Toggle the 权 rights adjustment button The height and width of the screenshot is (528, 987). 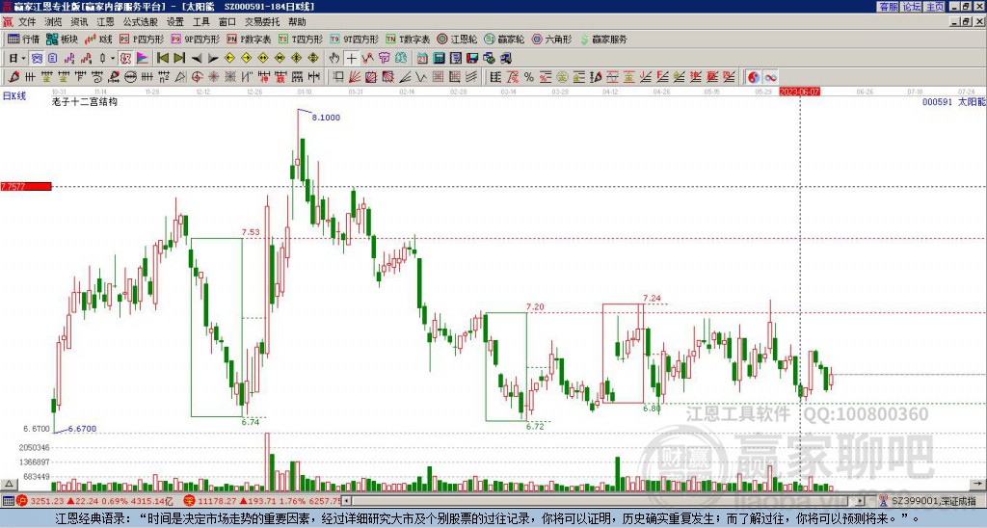pos(125,59)
